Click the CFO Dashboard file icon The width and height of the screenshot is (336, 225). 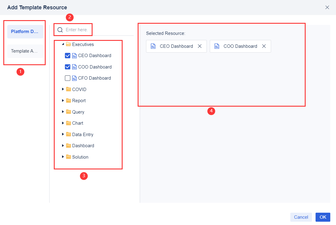(x=75, y=78)
